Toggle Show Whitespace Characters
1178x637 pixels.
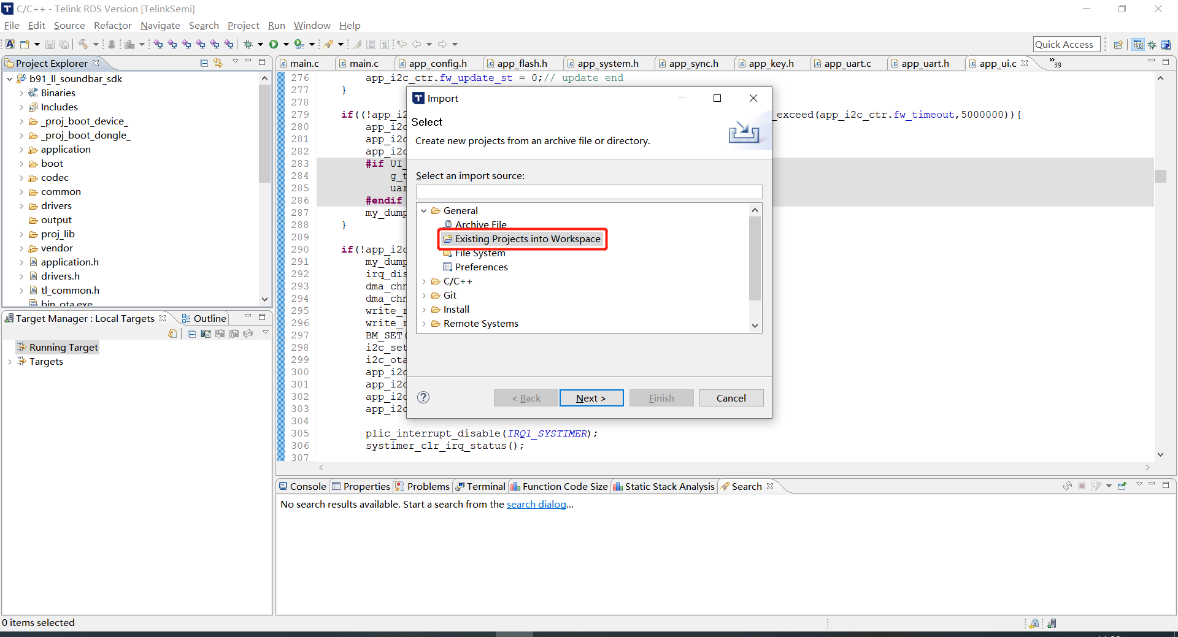385,44
